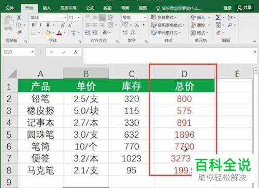
Task: Decrease font size with smaller A icon
Action: (70, 25)
